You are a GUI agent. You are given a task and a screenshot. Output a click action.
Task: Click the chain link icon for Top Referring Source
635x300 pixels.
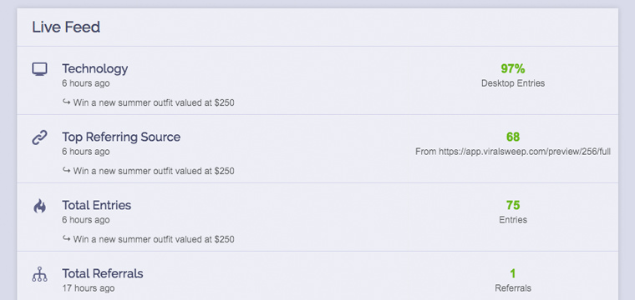pyautogui.click(x=40, y=137)
